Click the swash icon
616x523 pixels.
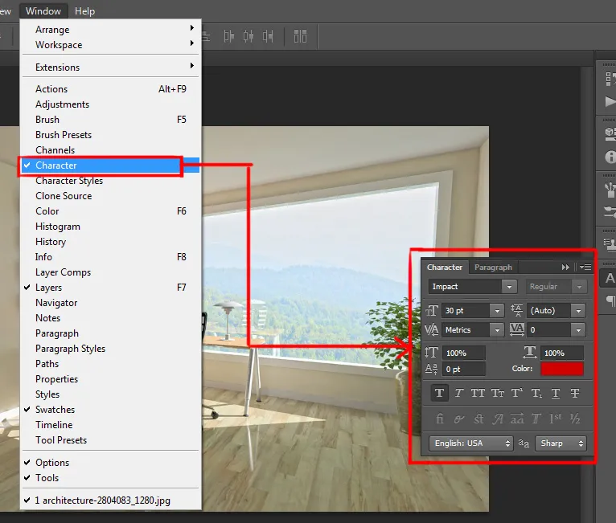tap(498, 419)
